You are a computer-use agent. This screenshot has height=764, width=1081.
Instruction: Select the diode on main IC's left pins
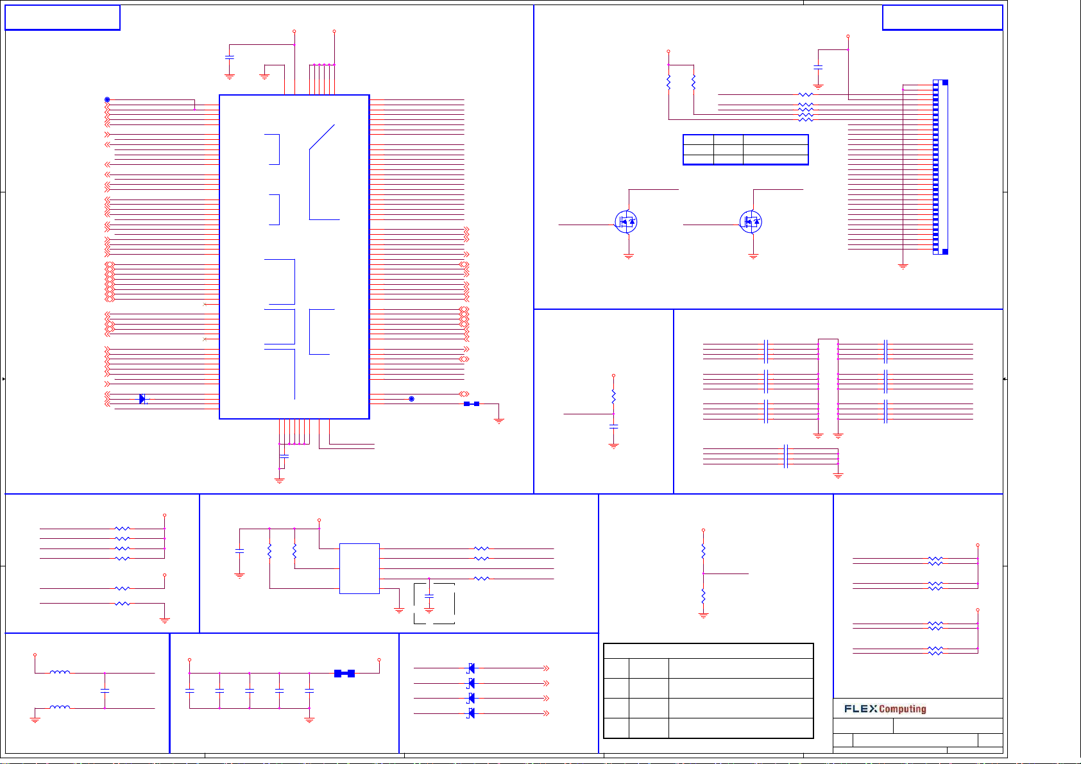click(142, 399)
